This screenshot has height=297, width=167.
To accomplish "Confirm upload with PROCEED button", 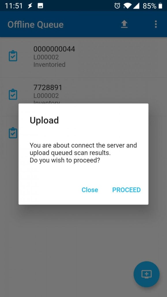I will point(126,190).
